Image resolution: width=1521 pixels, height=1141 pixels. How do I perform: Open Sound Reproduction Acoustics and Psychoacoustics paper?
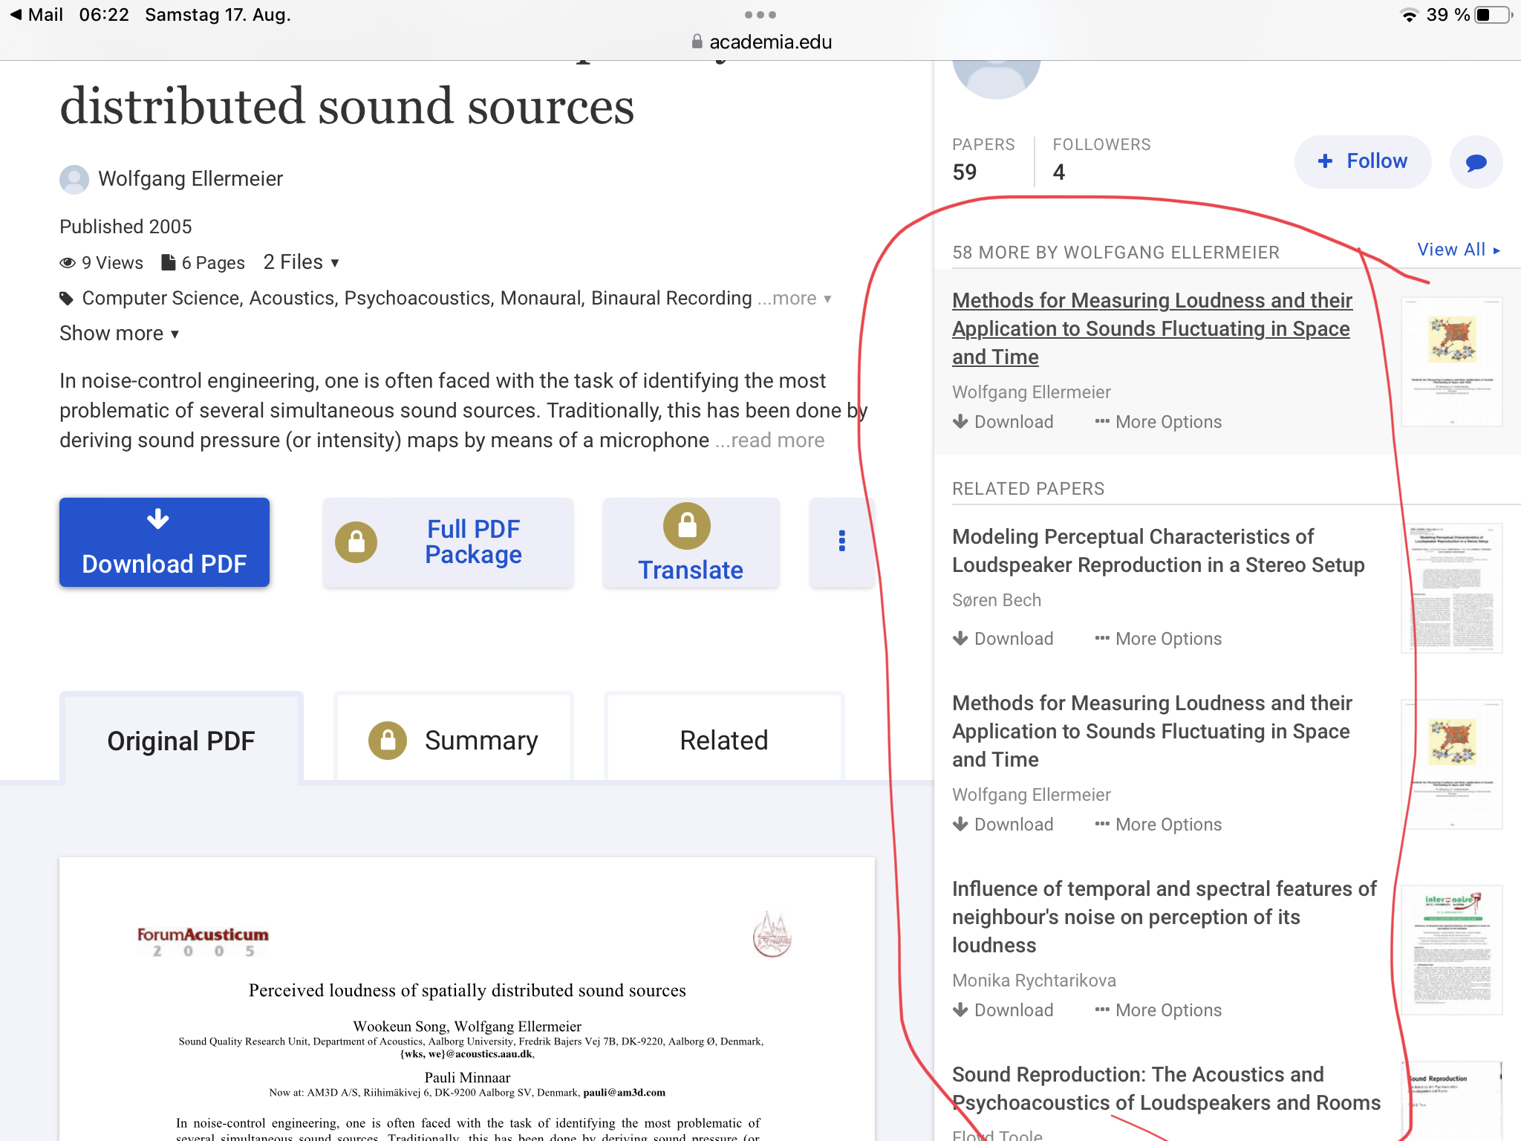click(x=1166, y=1088)
